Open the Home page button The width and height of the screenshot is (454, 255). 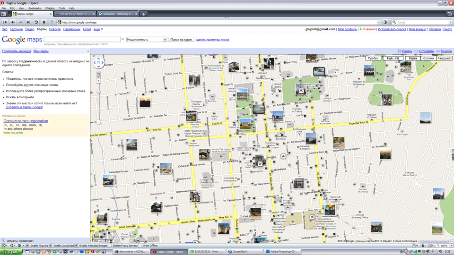click(x=44, y=22)
